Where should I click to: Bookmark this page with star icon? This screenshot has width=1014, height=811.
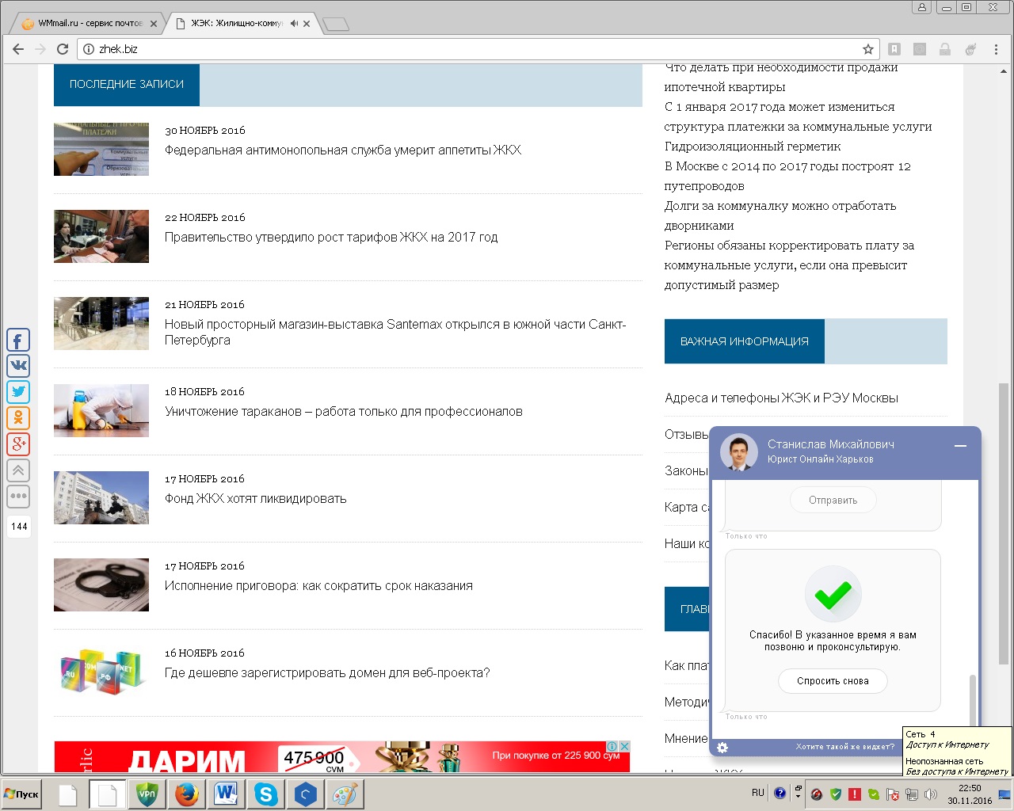(868, 49)
